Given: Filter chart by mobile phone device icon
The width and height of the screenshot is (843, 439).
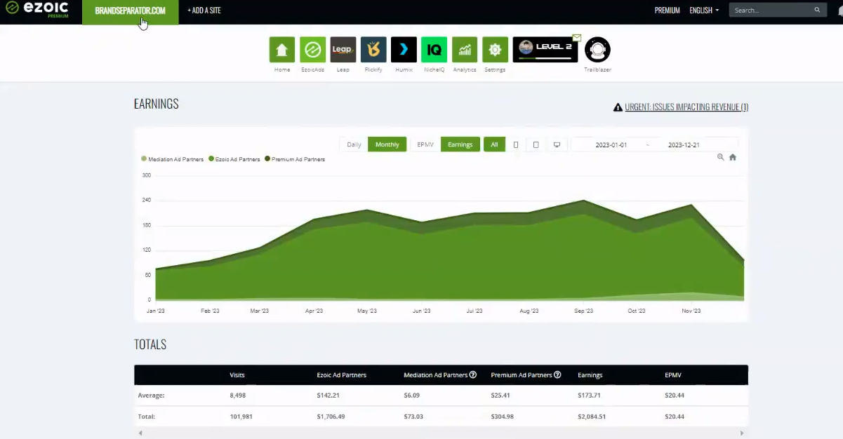Looking at the screenshot, I should click(x=516, y=144).
